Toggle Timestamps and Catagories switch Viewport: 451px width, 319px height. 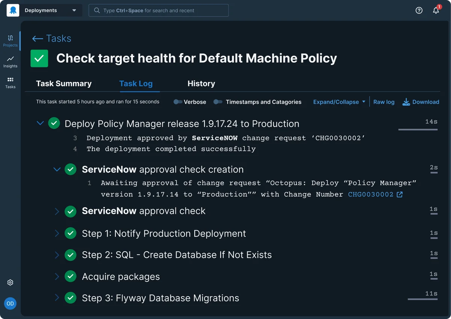pos(218,102)
